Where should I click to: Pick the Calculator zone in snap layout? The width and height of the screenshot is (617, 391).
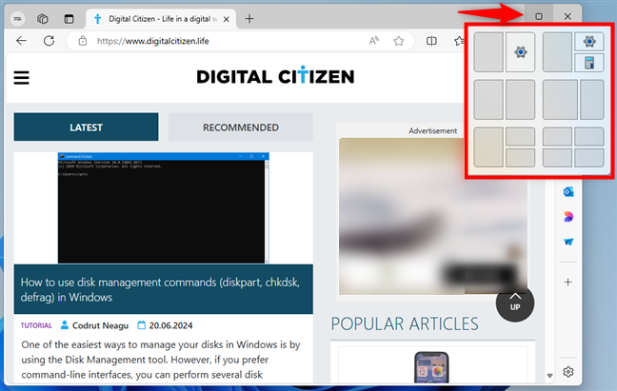click(x=589, y=63)
